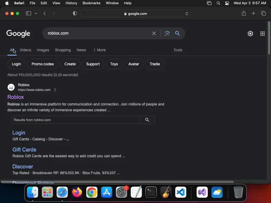Image resolution: width=271 pixels, height=203 pixels.
Task: Open App Store from the Dock
Action: point(107,192)
